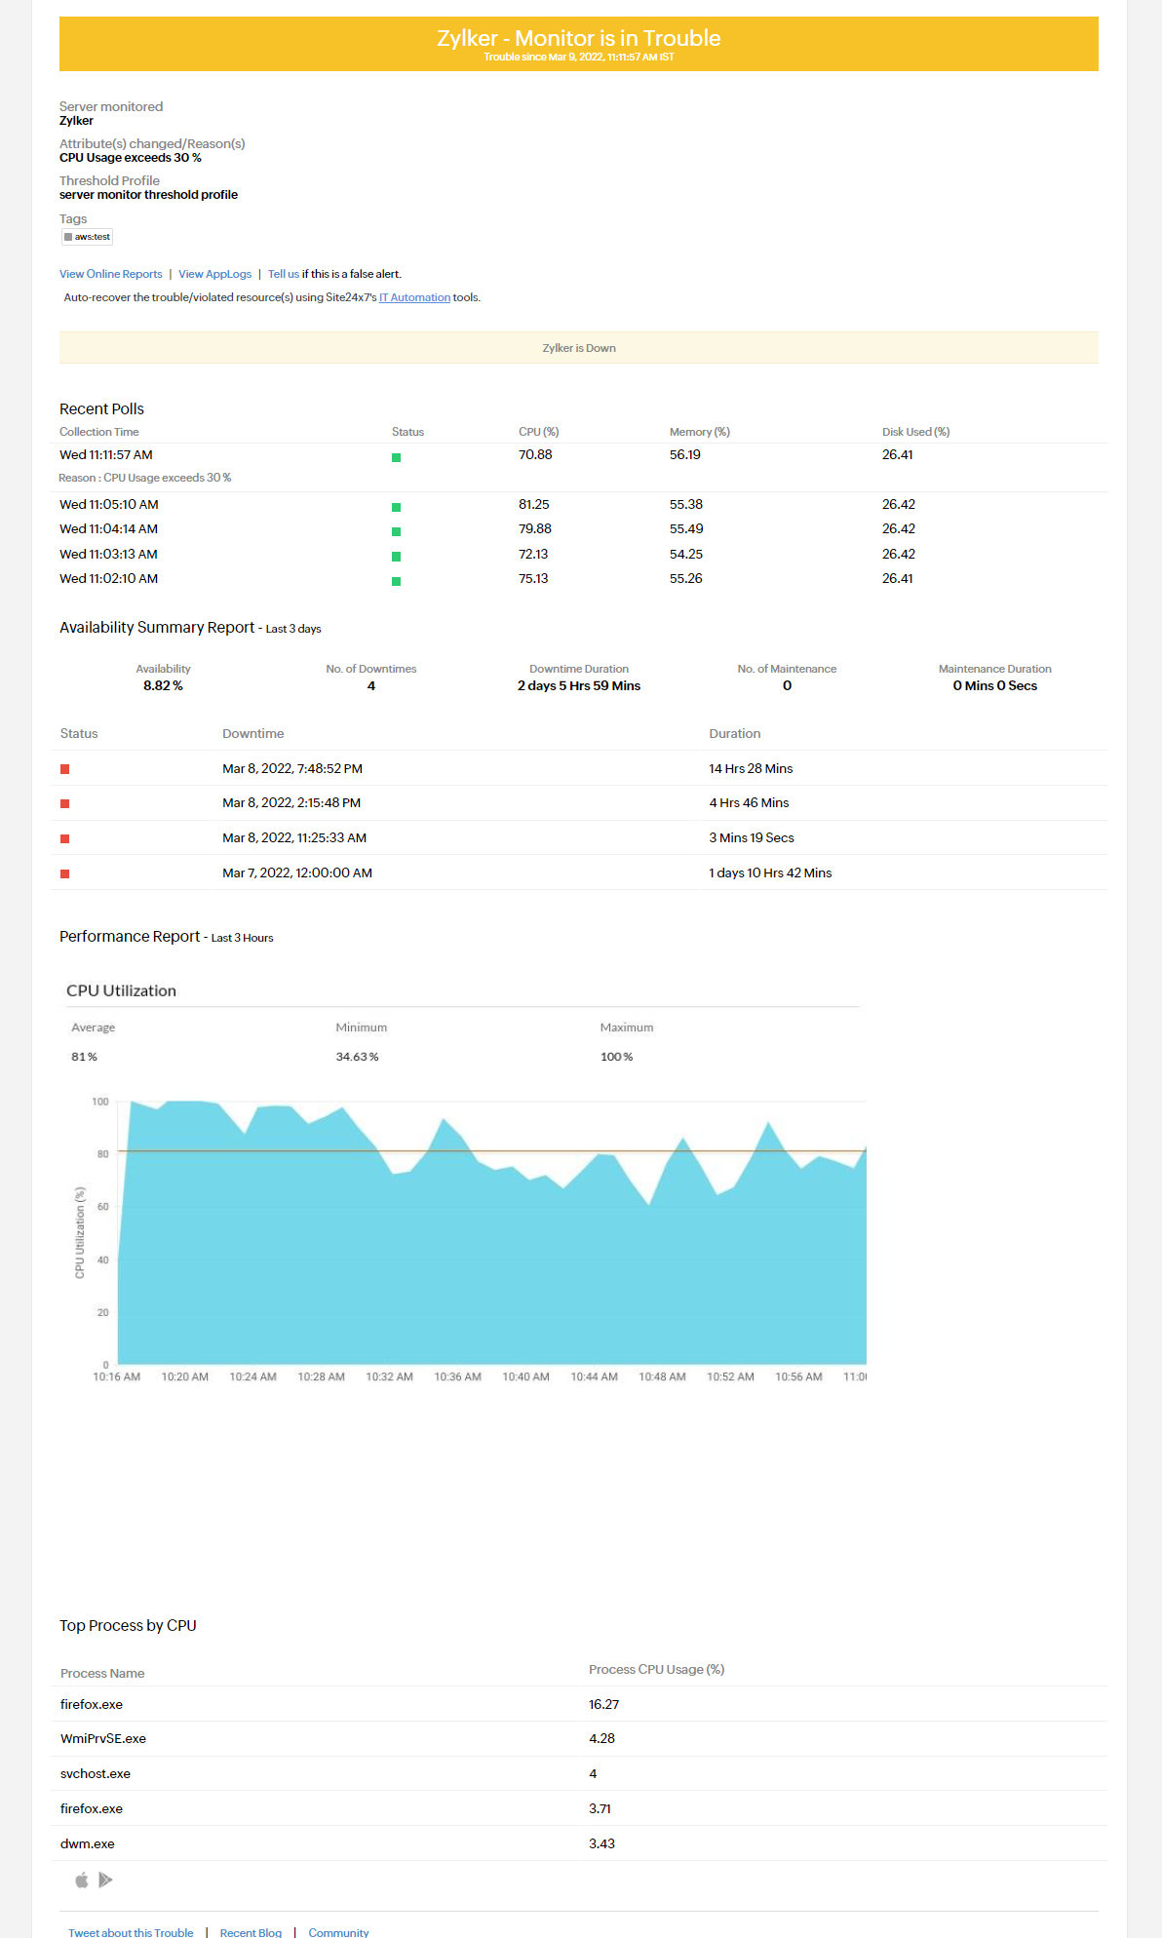This screenshot has height=1938, width=1162.
Task: Click the aws:test tag icon
Action: [x=68, y=237]
